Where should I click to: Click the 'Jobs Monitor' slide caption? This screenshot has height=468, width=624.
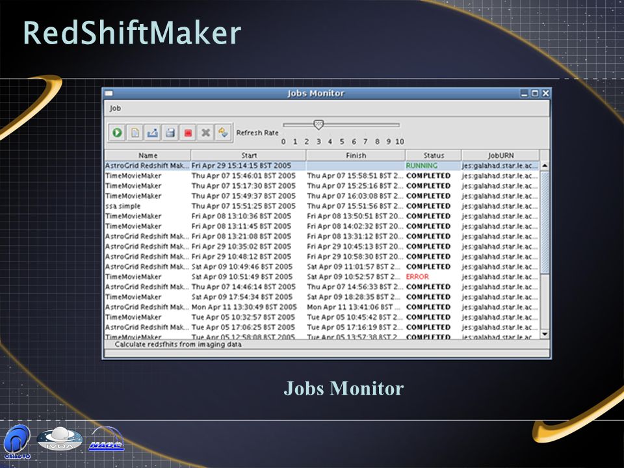343,388
